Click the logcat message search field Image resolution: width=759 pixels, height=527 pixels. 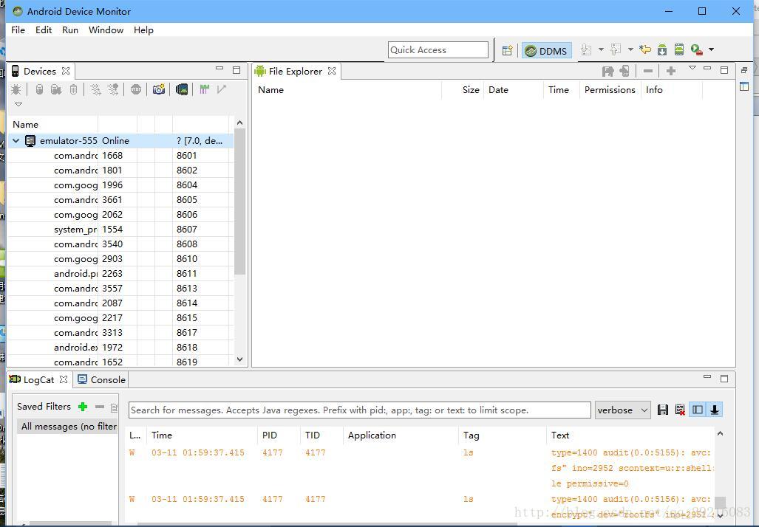coord(360,410)
